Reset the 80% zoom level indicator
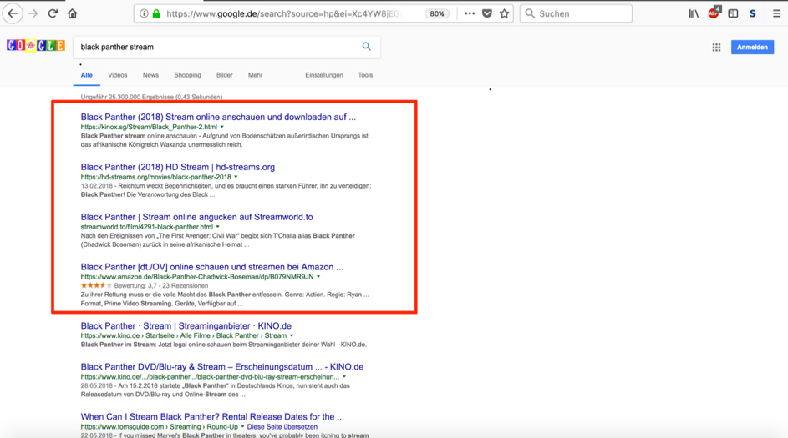788x438 pixels. (436, 13)
